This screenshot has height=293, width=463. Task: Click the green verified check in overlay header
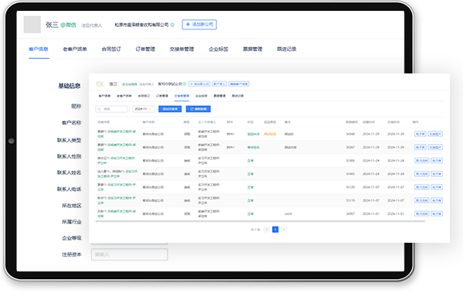(185, 84)
